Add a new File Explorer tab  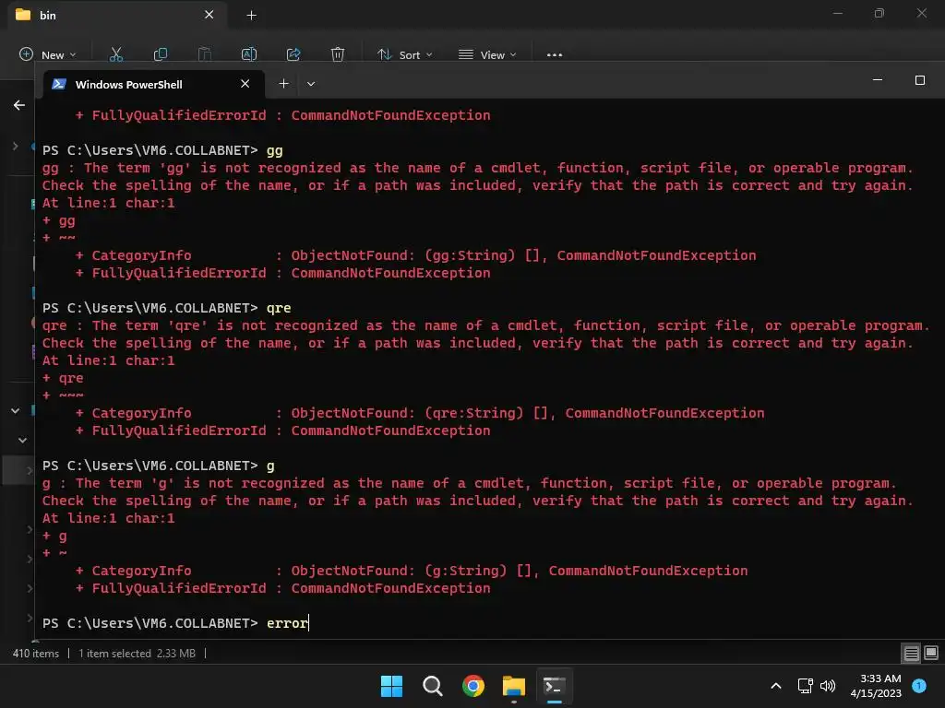252,15
